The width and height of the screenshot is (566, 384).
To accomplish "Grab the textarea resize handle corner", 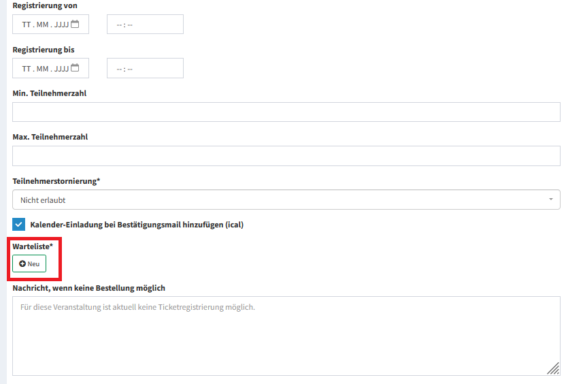I will tap(553, 368).
